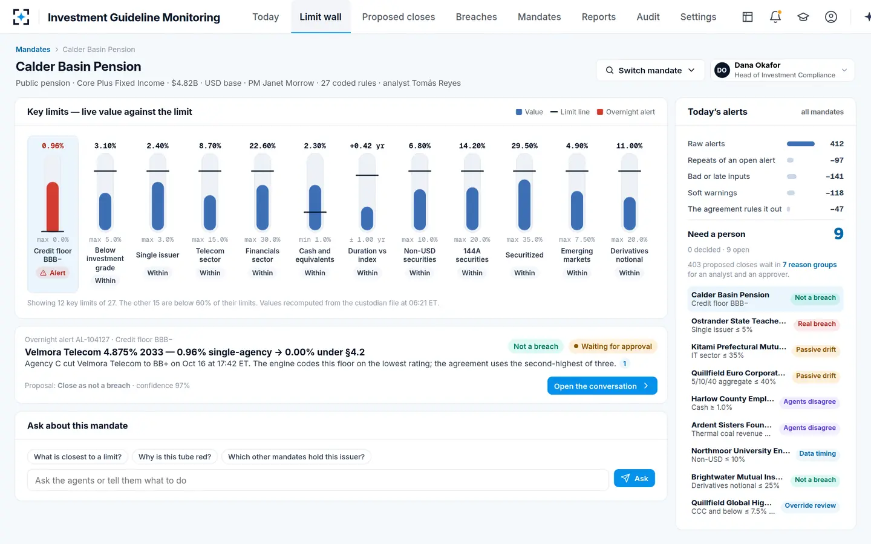Click the Ask button label
This screenshot has height=544, width=871.
pos(641,478)
